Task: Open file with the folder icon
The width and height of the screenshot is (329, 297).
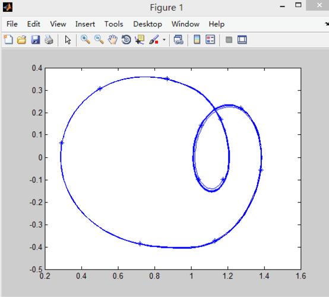Action: tap(21, 40)
